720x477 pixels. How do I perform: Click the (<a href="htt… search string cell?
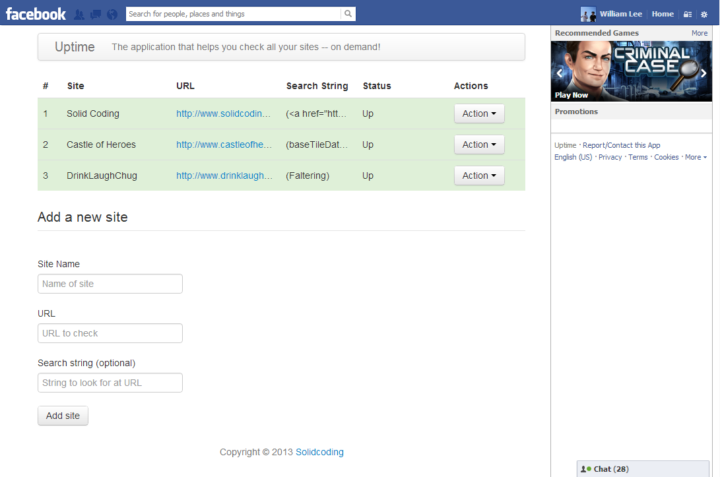click(316, 113)
